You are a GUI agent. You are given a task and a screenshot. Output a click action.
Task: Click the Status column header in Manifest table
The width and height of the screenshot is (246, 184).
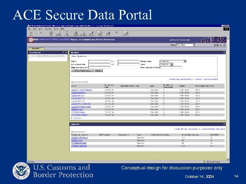pos(182,86)
